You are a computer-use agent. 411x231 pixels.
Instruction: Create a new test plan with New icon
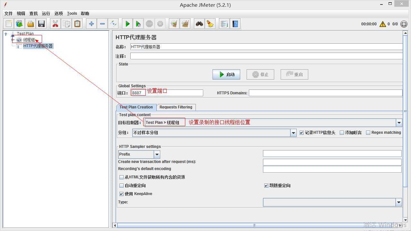pyautogui.click(x=9, y=24)
